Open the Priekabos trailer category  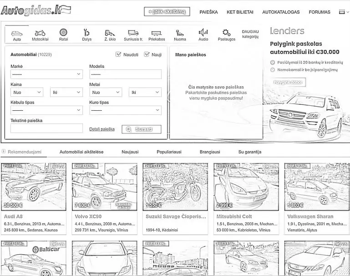pos(157,34)
